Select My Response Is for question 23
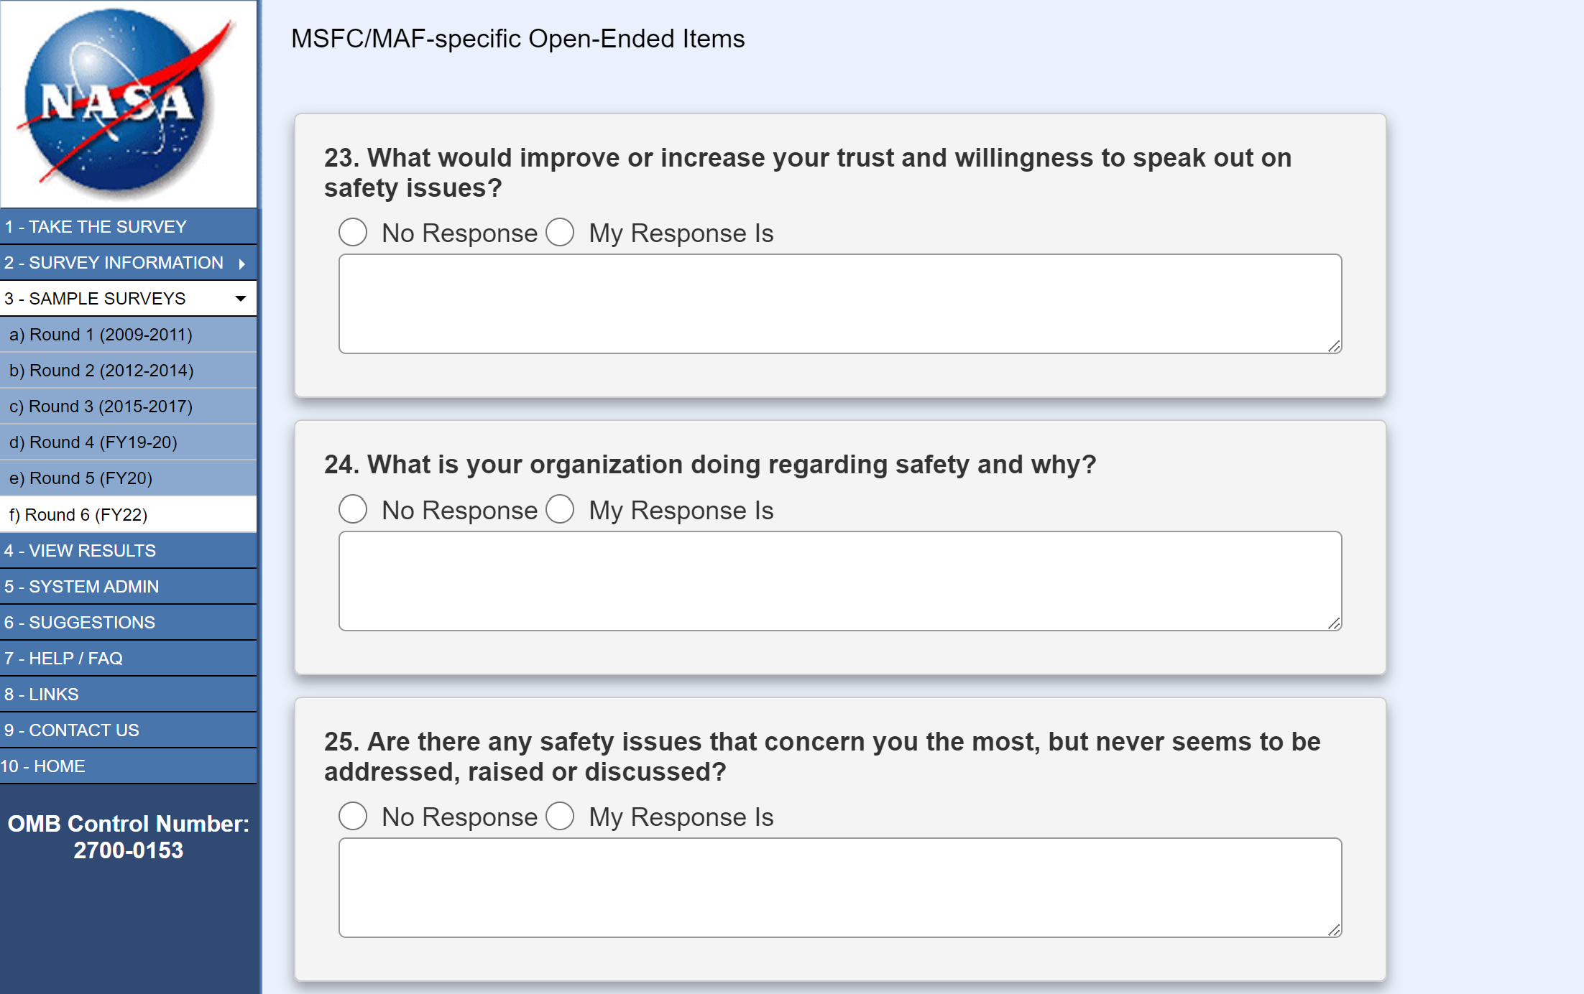The width and height of the screenshot is (1584, 994). (560, 233)
